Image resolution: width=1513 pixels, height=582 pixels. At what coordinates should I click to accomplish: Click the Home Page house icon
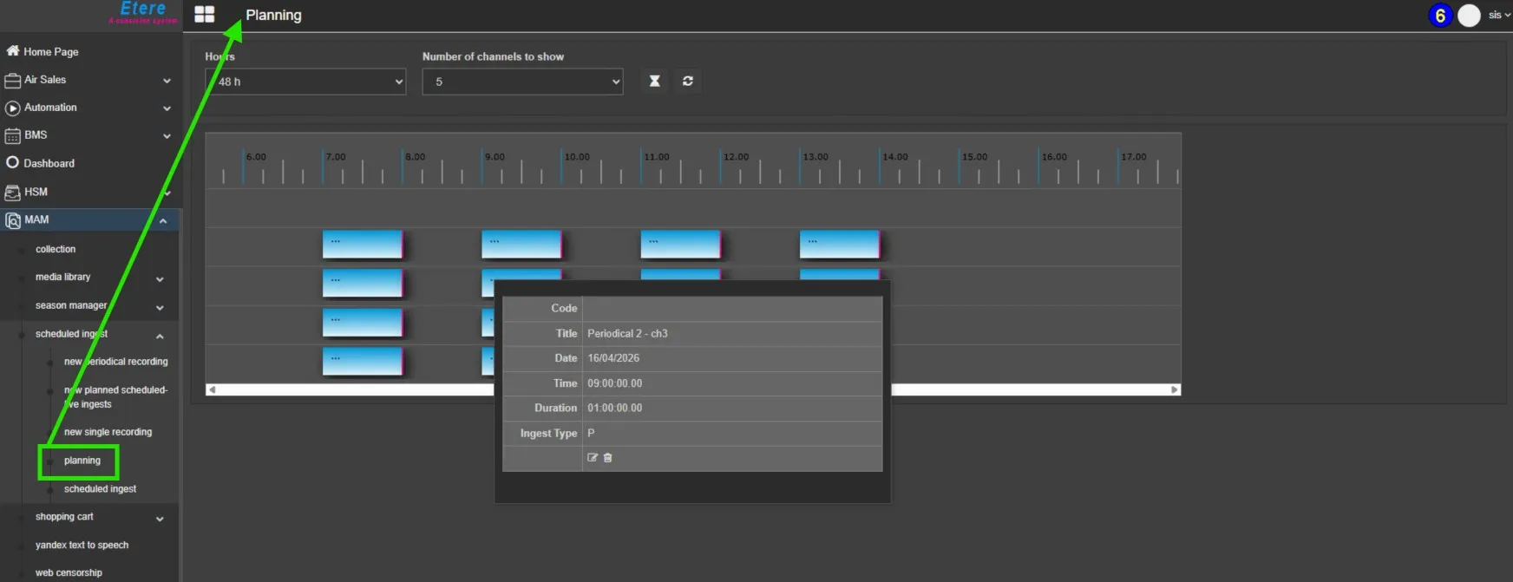(x=13, y=51)
